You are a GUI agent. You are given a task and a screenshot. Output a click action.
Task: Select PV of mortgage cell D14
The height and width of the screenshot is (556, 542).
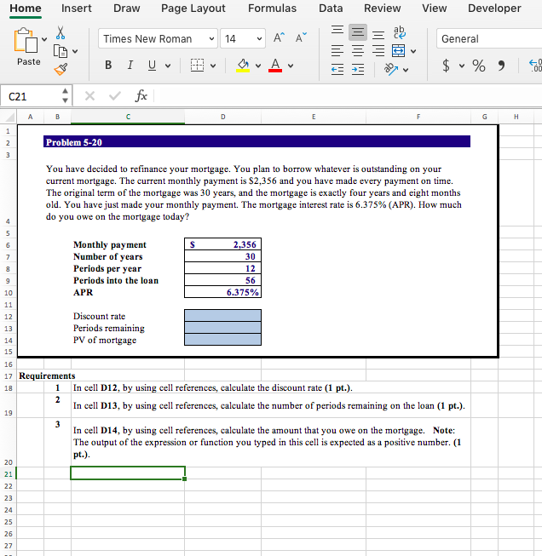pyautogui.click(x=223, y=340)
